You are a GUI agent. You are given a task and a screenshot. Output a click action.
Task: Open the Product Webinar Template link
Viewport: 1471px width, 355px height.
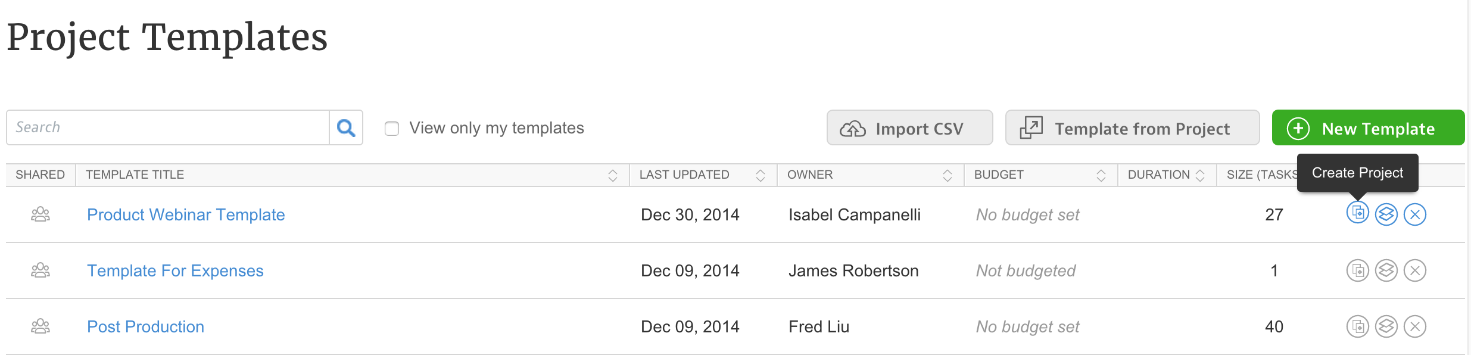click(x=186, y=214)
